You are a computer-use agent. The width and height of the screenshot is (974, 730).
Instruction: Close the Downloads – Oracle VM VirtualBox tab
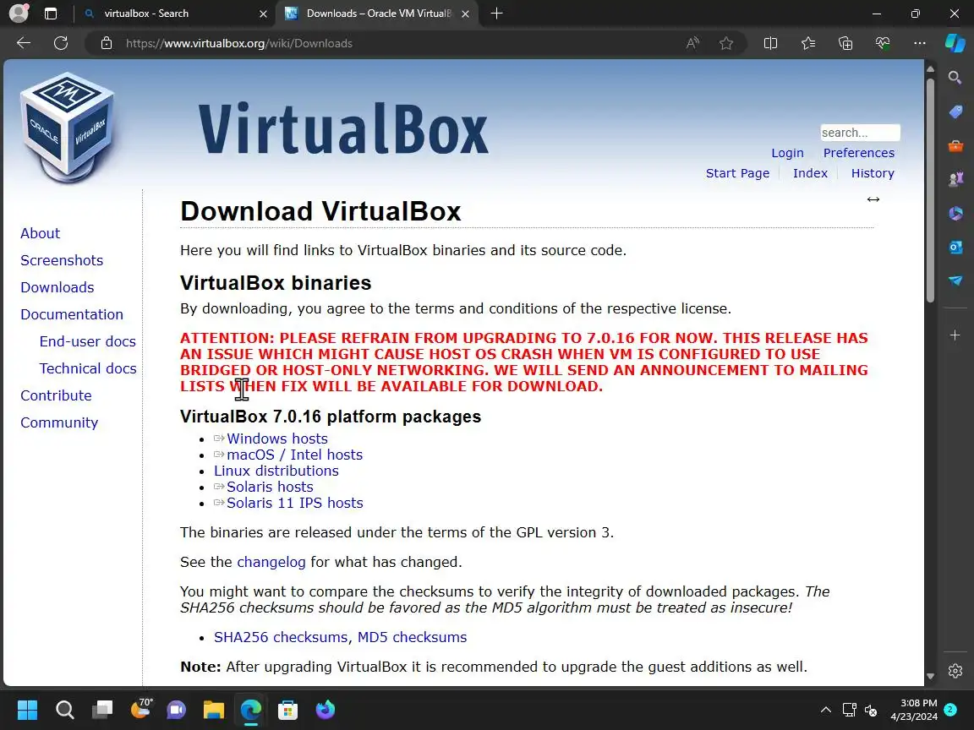click(x=465, y=14)
